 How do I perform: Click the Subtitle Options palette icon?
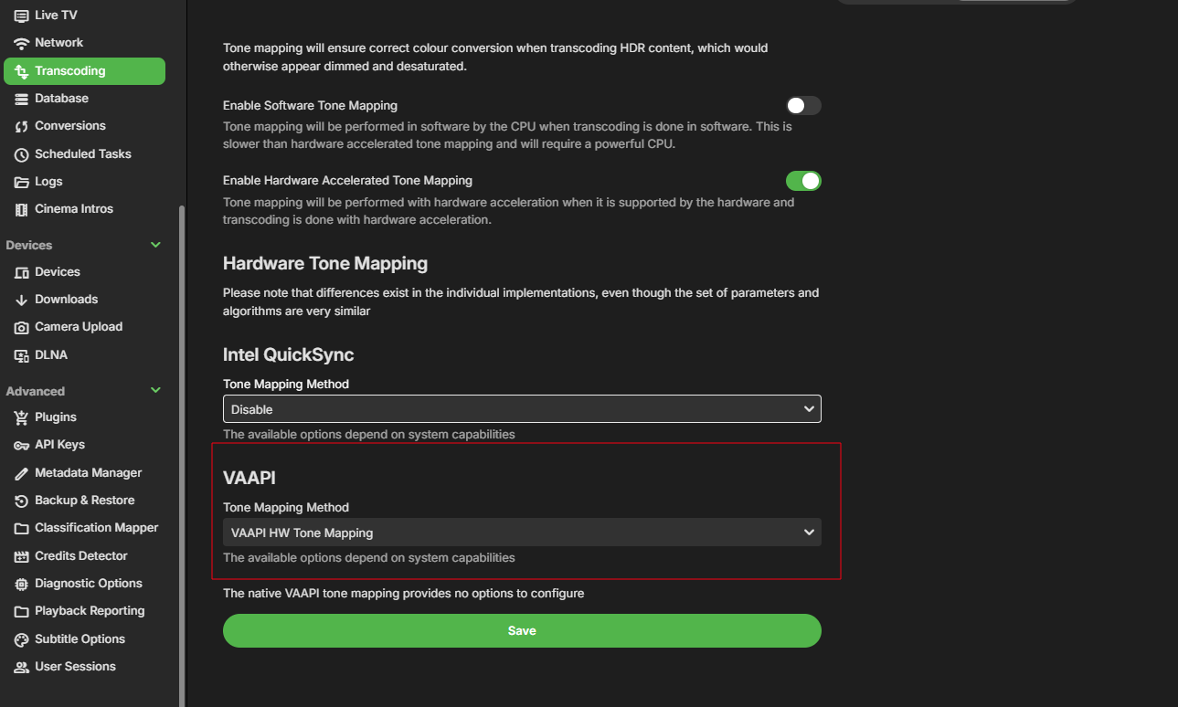tap(22, 639)
